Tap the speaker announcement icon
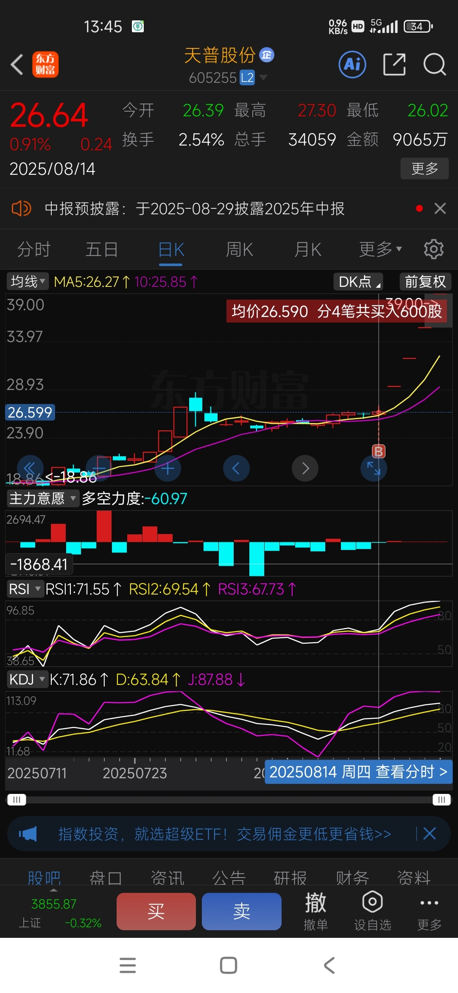Viewport: 458px width, 993px height. 21,209
